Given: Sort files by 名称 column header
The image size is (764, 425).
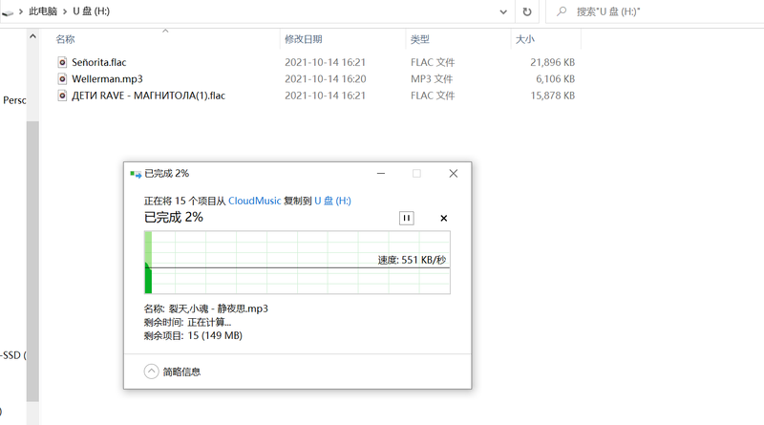Looking at the screenshot, I should [x=65, y=39].
